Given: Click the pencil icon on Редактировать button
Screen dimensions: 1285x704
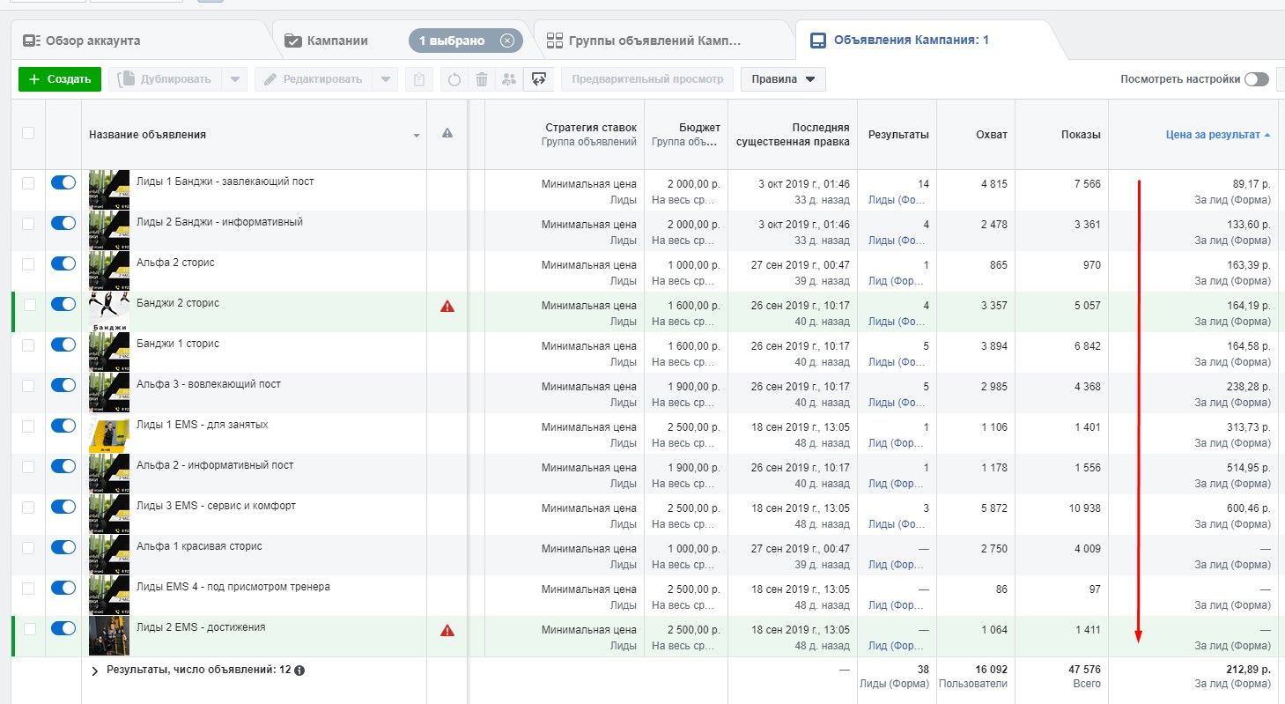Looking at the screenshot, I should click(x=271, y=79).
